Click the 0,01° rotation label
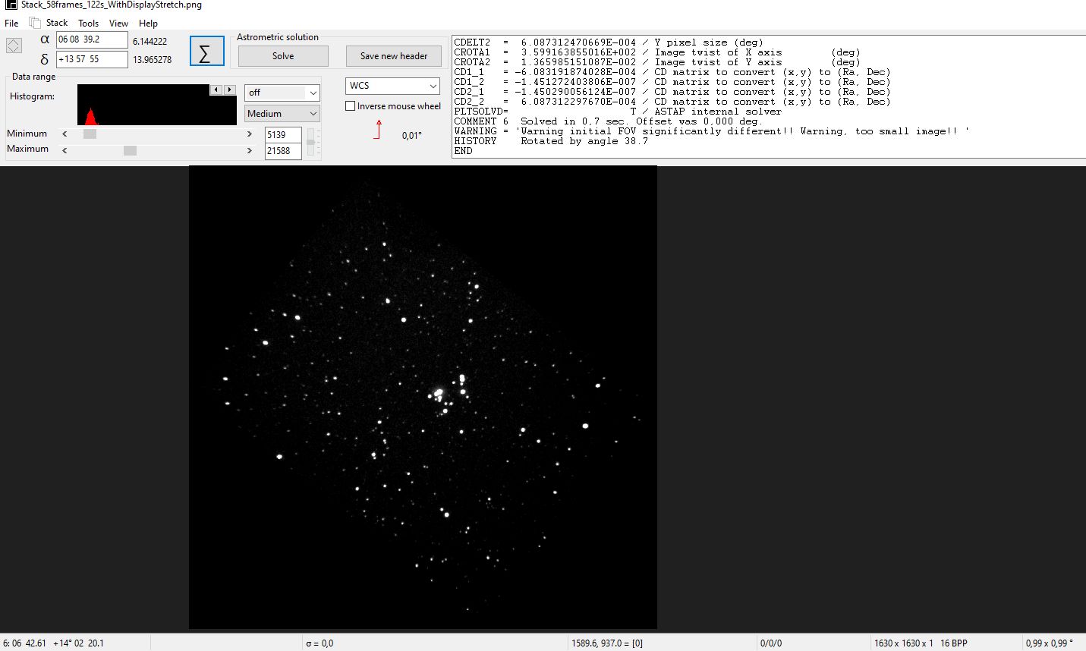Viewport: 1086px width, 651px height. tap(412, 136)
